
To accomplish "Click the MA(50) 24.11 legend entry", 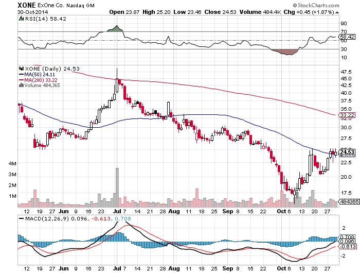I will click(x=37, y=75).
